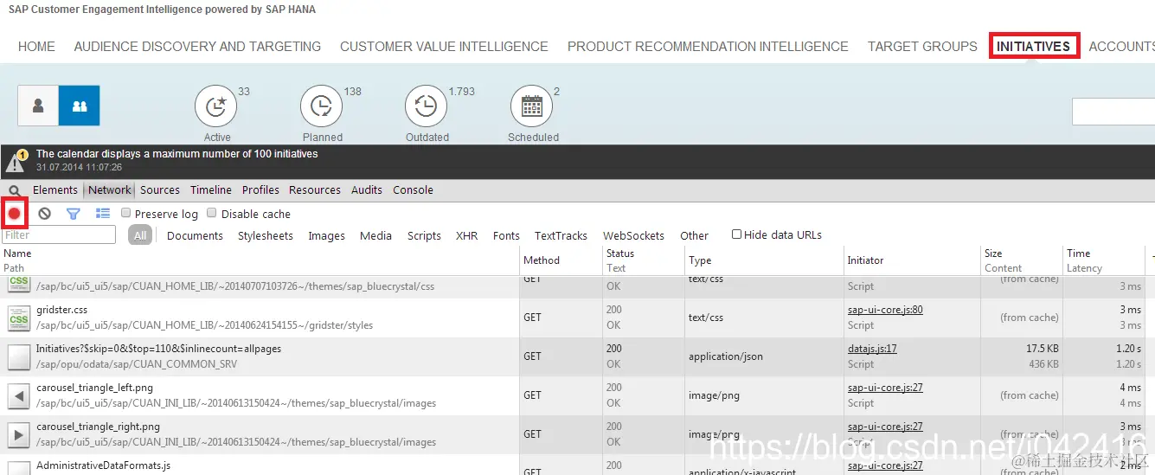The image size is (1155, 475).
Task: Select the carousel_triangle_left.png request row
Action: (x=577, y=395)
